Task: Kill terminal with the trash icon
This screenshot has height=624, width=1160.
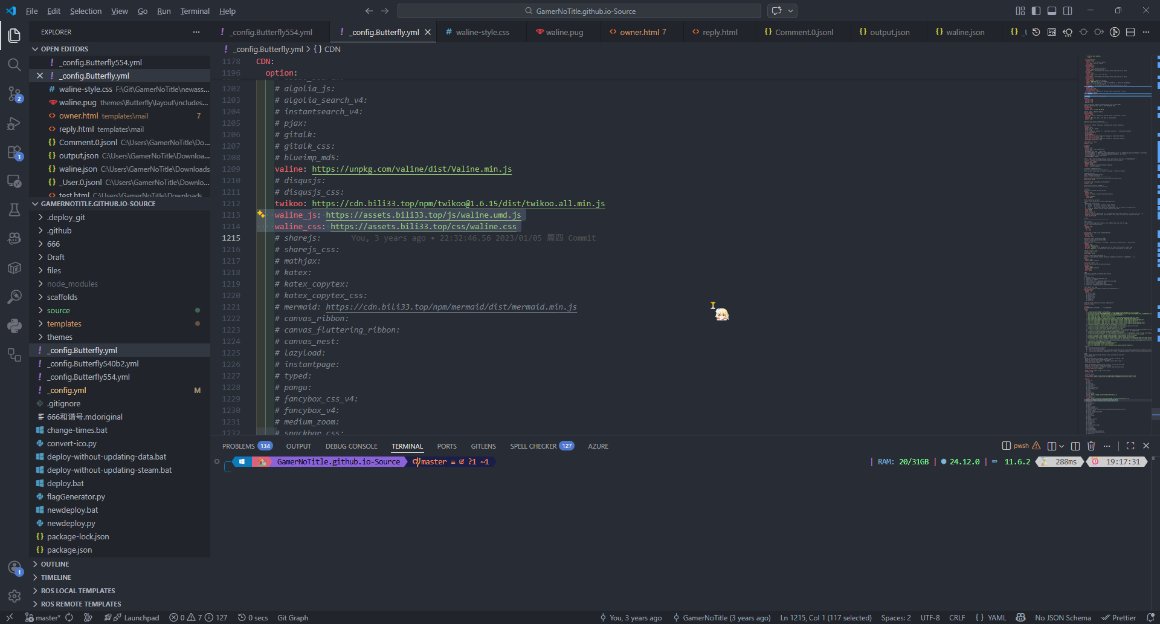Action: 1091,446
